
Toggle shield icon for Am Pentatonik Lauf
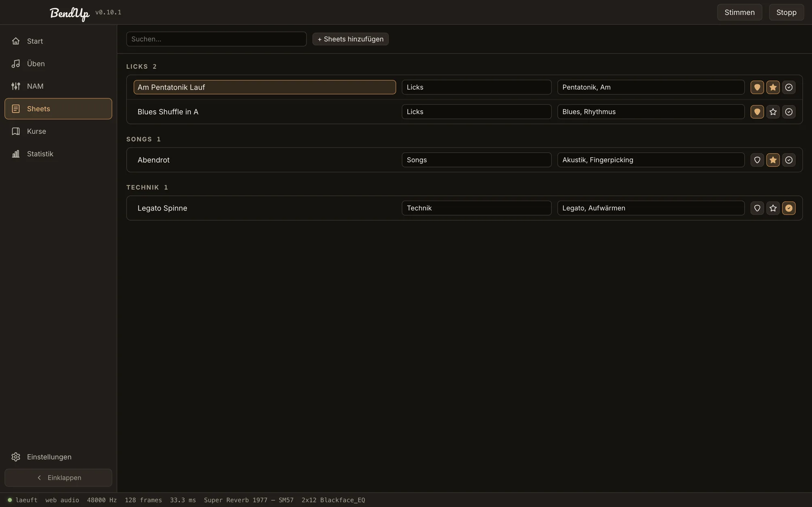(x=757, y=87)
